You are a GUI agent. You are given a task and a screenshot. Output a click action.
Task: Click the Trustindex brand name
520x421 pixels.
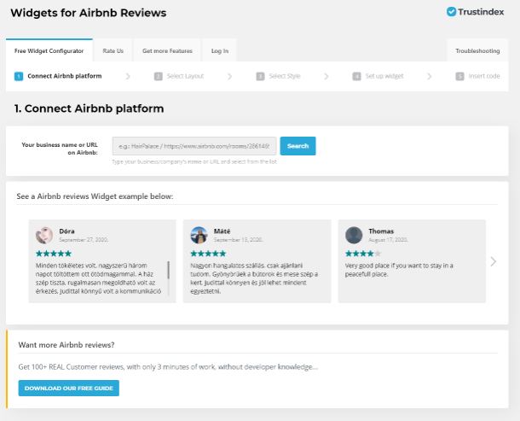point(481,12)
